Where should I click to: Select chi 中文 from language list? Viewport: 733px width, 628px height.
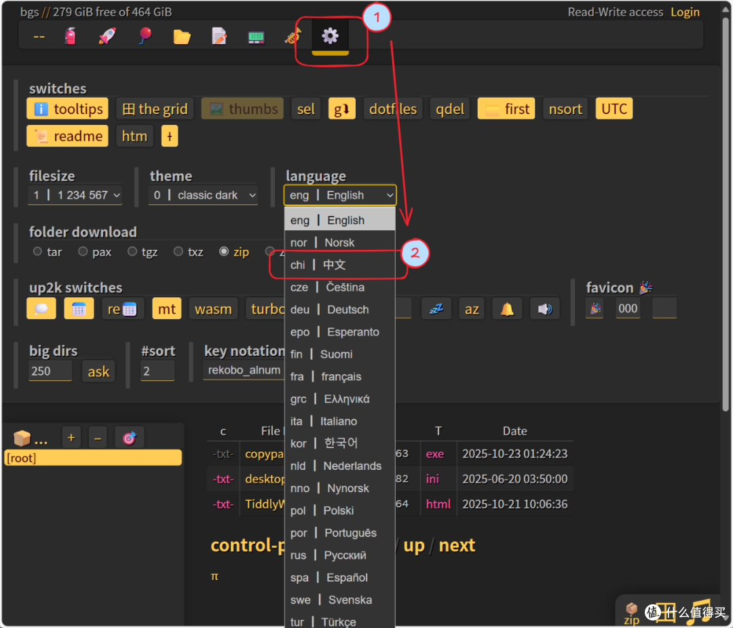[x=340, y=265]
